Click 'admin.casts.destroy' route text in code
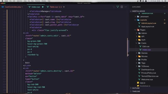Viewport: 168px width, 94px height. coord(51,71)
